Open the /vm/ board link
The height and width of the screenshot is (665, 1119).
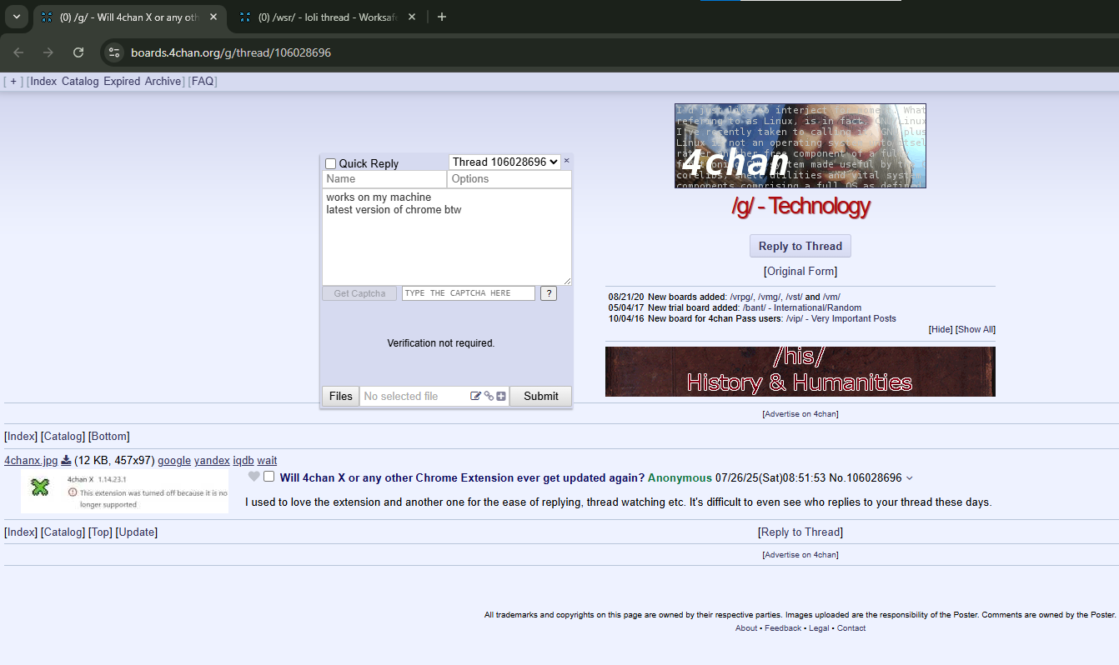click(x=831, y=297)
